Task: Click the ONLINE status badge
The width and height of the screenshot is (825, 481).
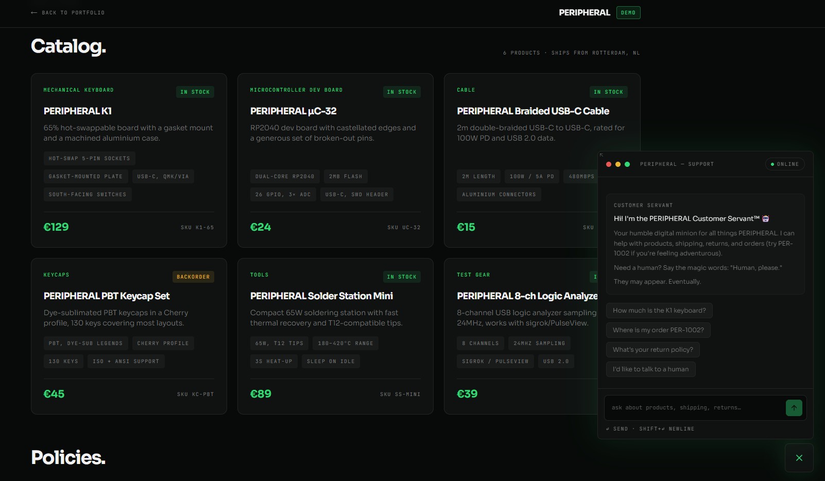Action: pos(785,164)
